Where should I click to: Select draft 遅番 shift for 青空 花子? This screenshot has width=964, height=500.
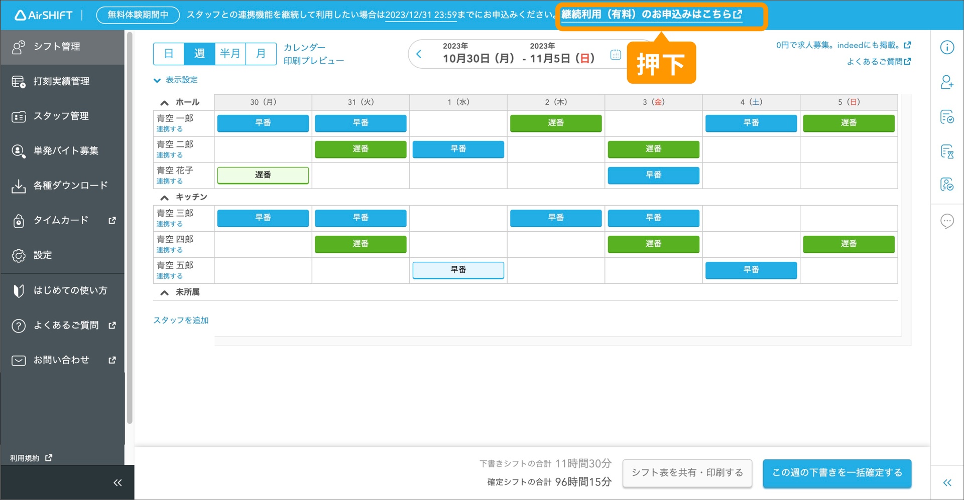pos(263,175)
